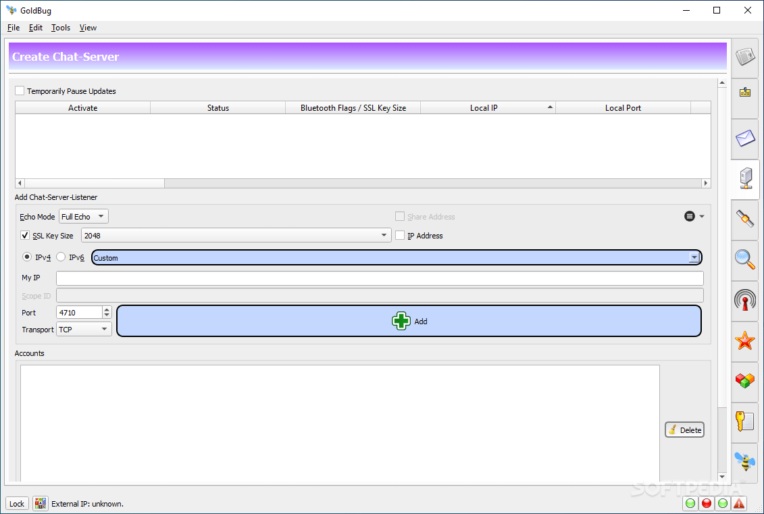Open the search magnifier tool in the sidebar
764x514 pixels.
[x=744, y=260]
